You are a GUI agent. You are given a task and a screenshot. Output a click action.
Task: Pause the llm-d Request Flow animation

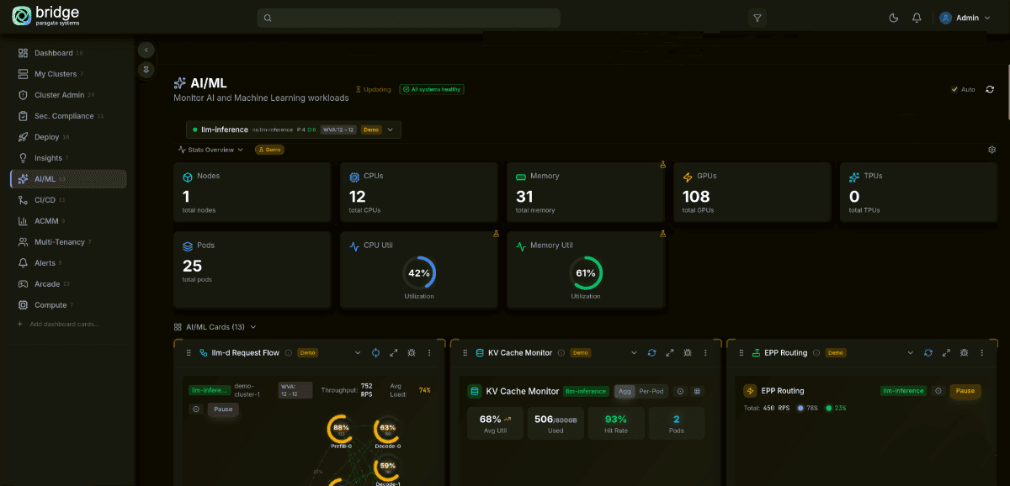click(x=223, y=409)
